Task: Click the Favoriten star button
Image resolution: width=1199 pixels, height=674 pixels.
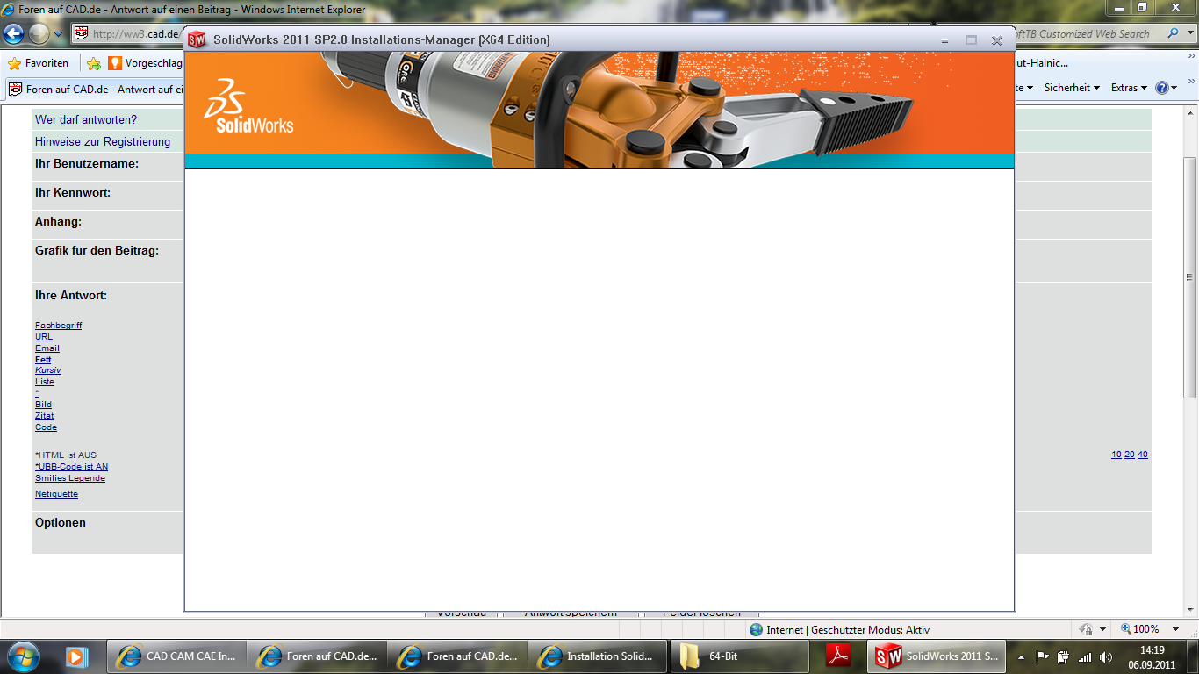Action: click(x=38, y=63)
